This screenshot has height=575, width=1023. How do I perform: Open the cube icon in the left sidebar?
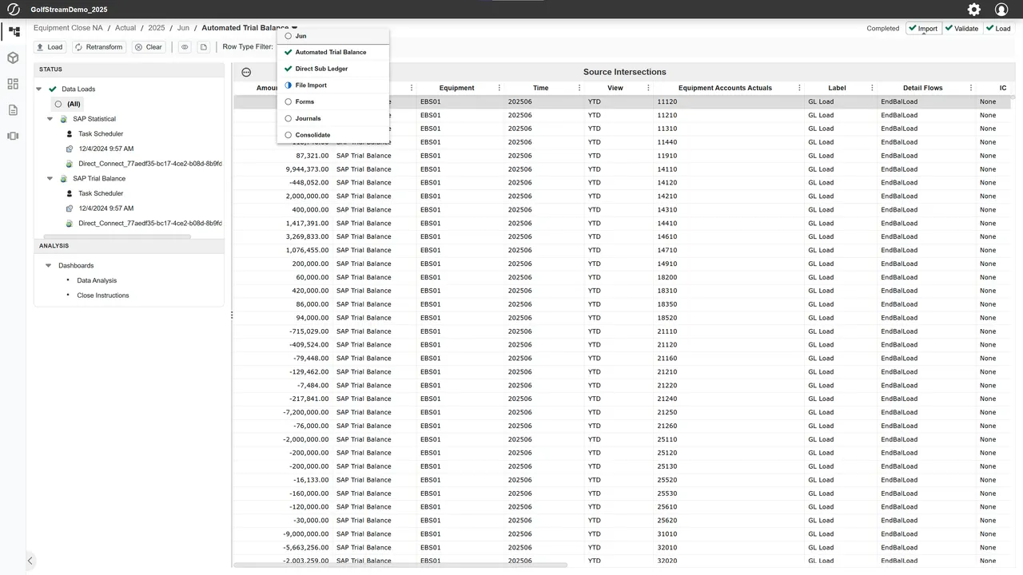coord(13,57)
